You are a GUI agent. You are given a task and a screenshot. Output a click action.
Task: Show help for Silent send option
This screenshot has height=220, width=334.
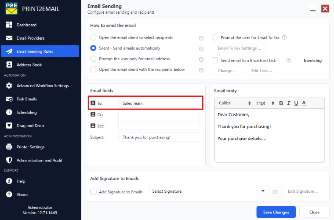tap(201, 48)
